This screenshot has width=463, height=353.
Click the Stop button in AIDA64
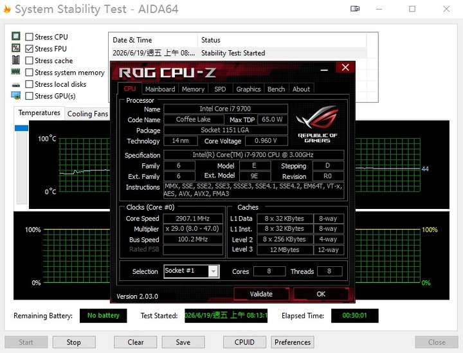(x=74, y=342)
